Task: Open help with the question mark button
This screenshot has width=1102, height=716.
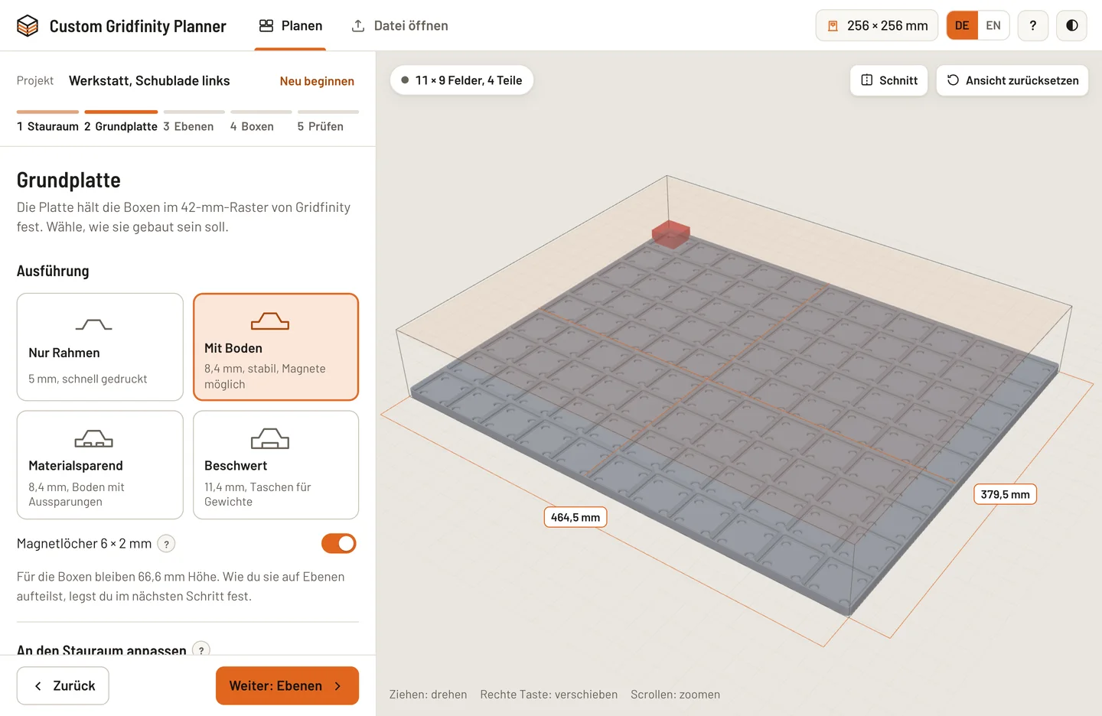Action: [x=1033, y=25]
